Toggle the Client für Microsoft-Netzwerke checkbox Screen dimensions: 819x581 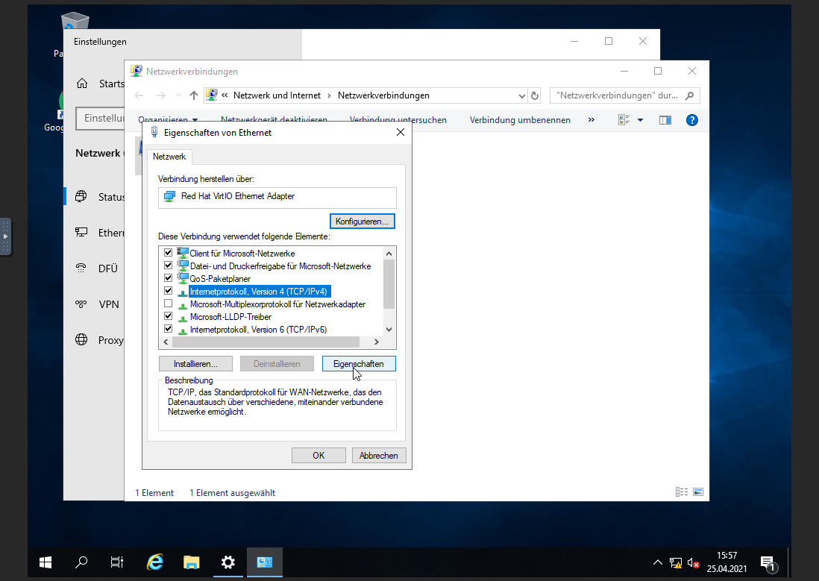point(168,252)
